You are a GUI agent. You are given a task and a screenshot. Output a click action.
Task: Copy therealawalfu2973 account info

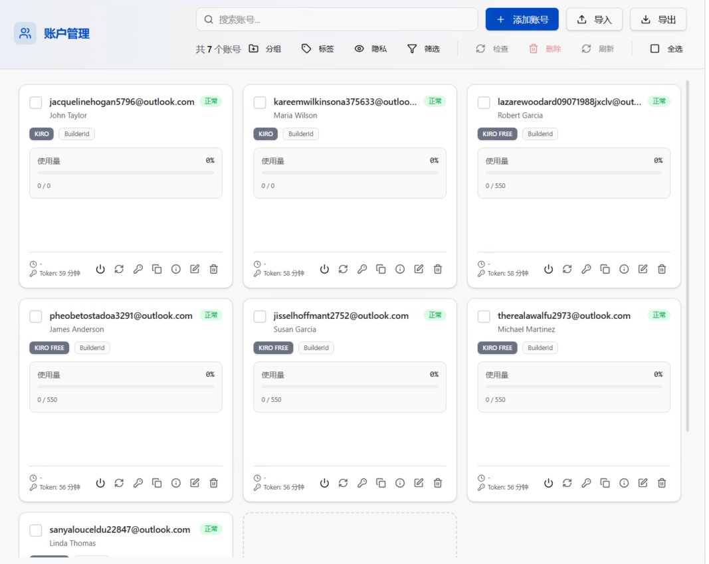coord(605,483)
